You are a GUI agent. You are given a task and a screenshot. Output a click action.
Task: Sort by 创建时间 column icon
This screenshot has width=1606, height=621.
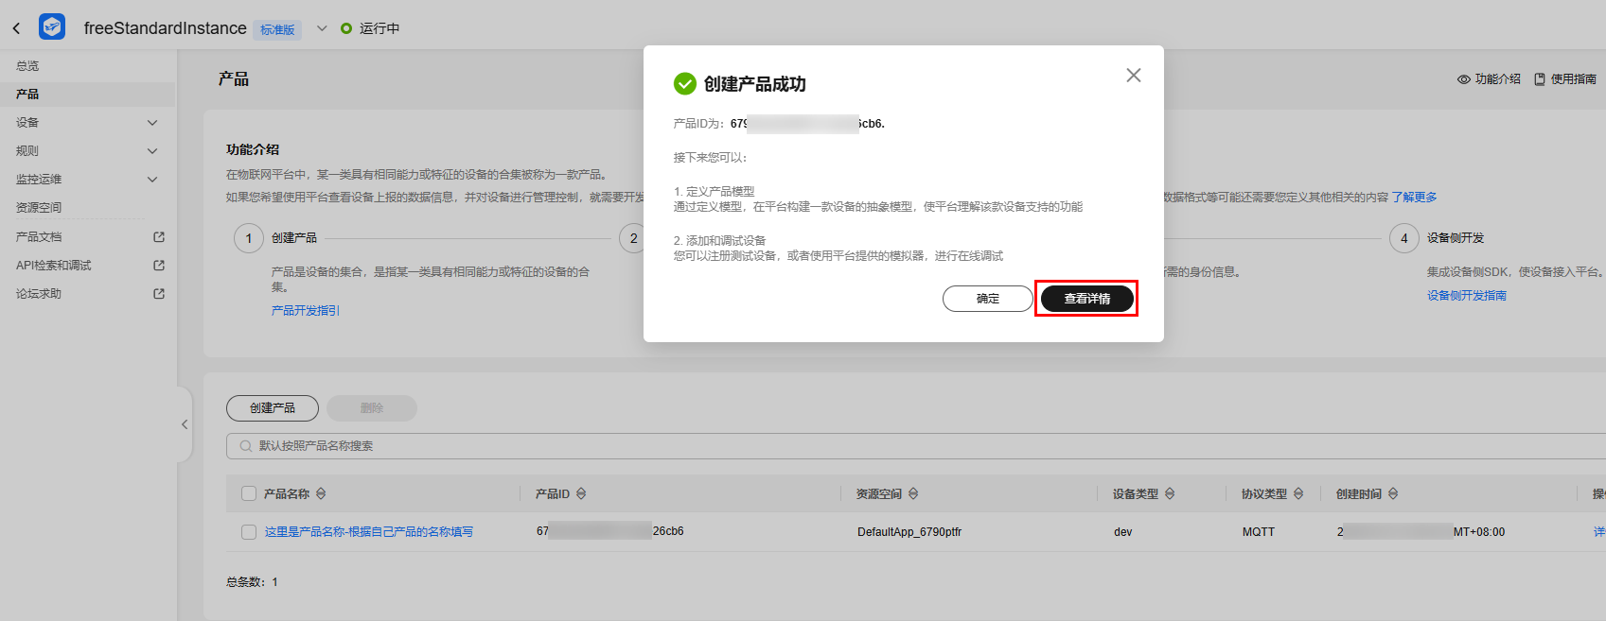pyautogui.click(x=1393, y=494)
